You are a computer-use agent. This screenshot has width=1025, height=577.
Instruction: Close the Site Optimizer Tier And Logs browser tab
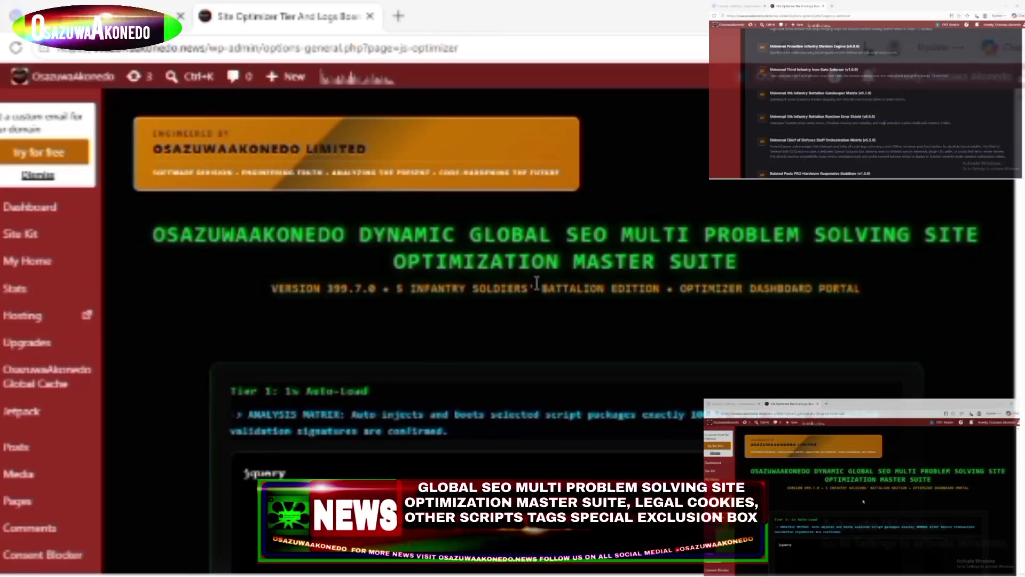click(370, 16)
